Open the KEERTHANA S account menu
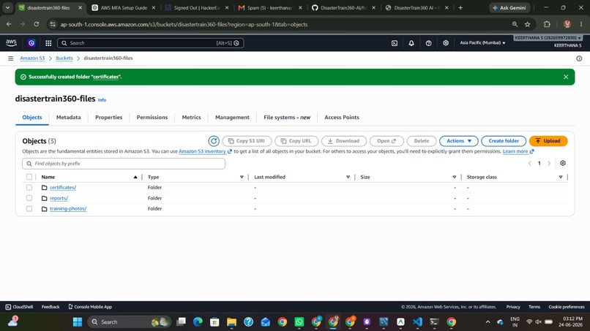 [548, 38]
